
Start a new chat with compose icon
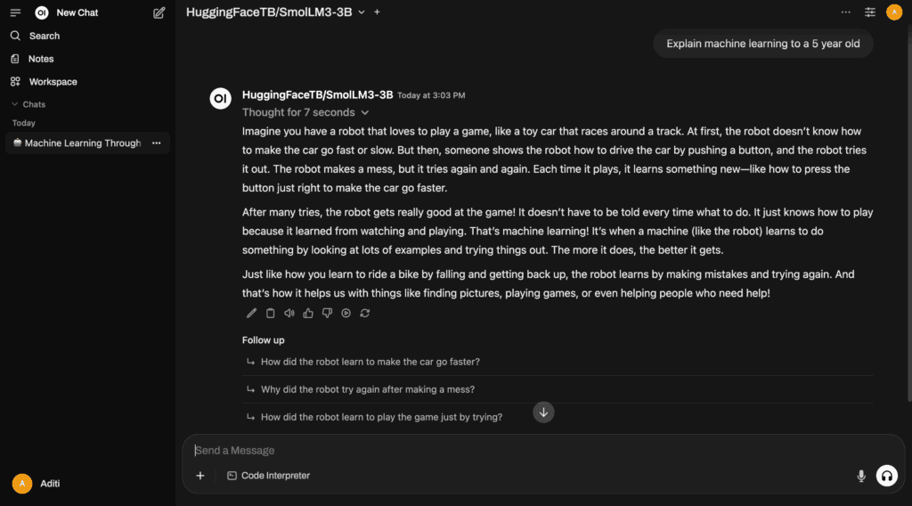pyautogui.click(x=159, y=12)
